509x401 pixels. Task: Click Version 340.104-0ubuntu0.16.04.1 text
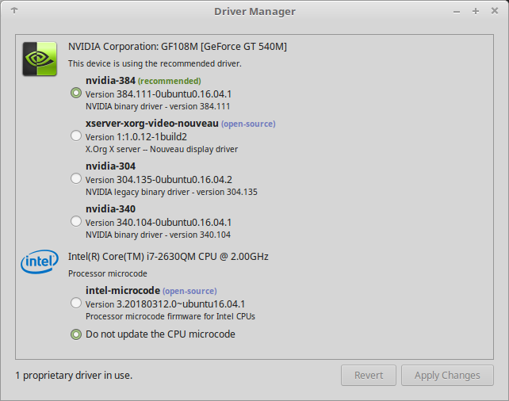point(159,223)
